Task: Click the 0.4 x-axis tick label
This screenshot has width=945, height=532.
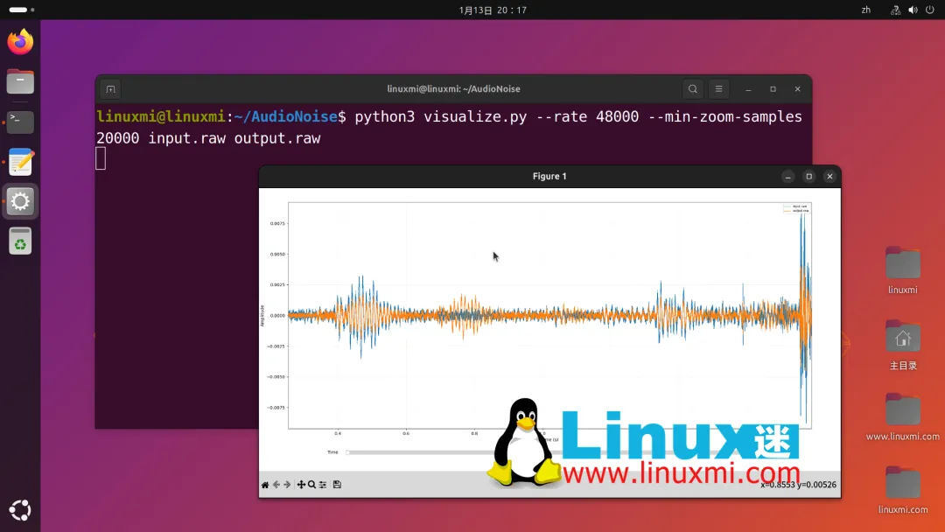Action: point(338,434)
